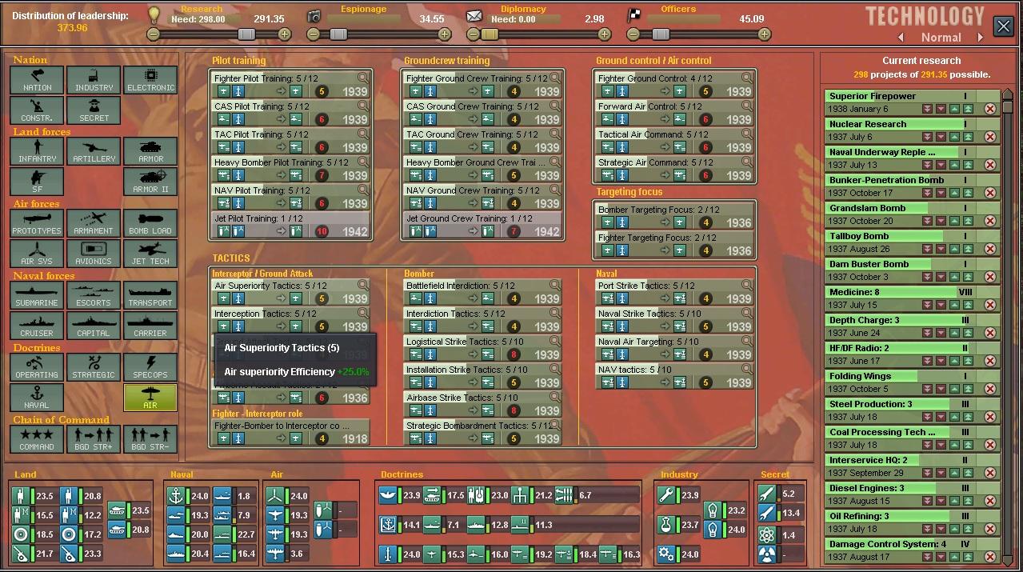Open the Jet Tech category
1023x572 pixels.
pos(150,254)
